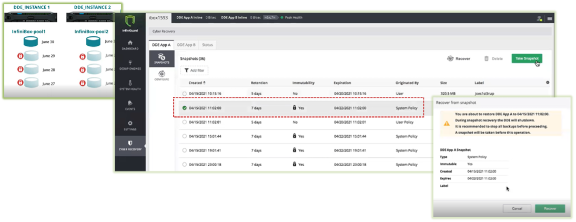Image resolution: width=576 pixels, height=222 pixels.
Task: Click the green Take Snapshot button
Action: [x=527, y=58]
